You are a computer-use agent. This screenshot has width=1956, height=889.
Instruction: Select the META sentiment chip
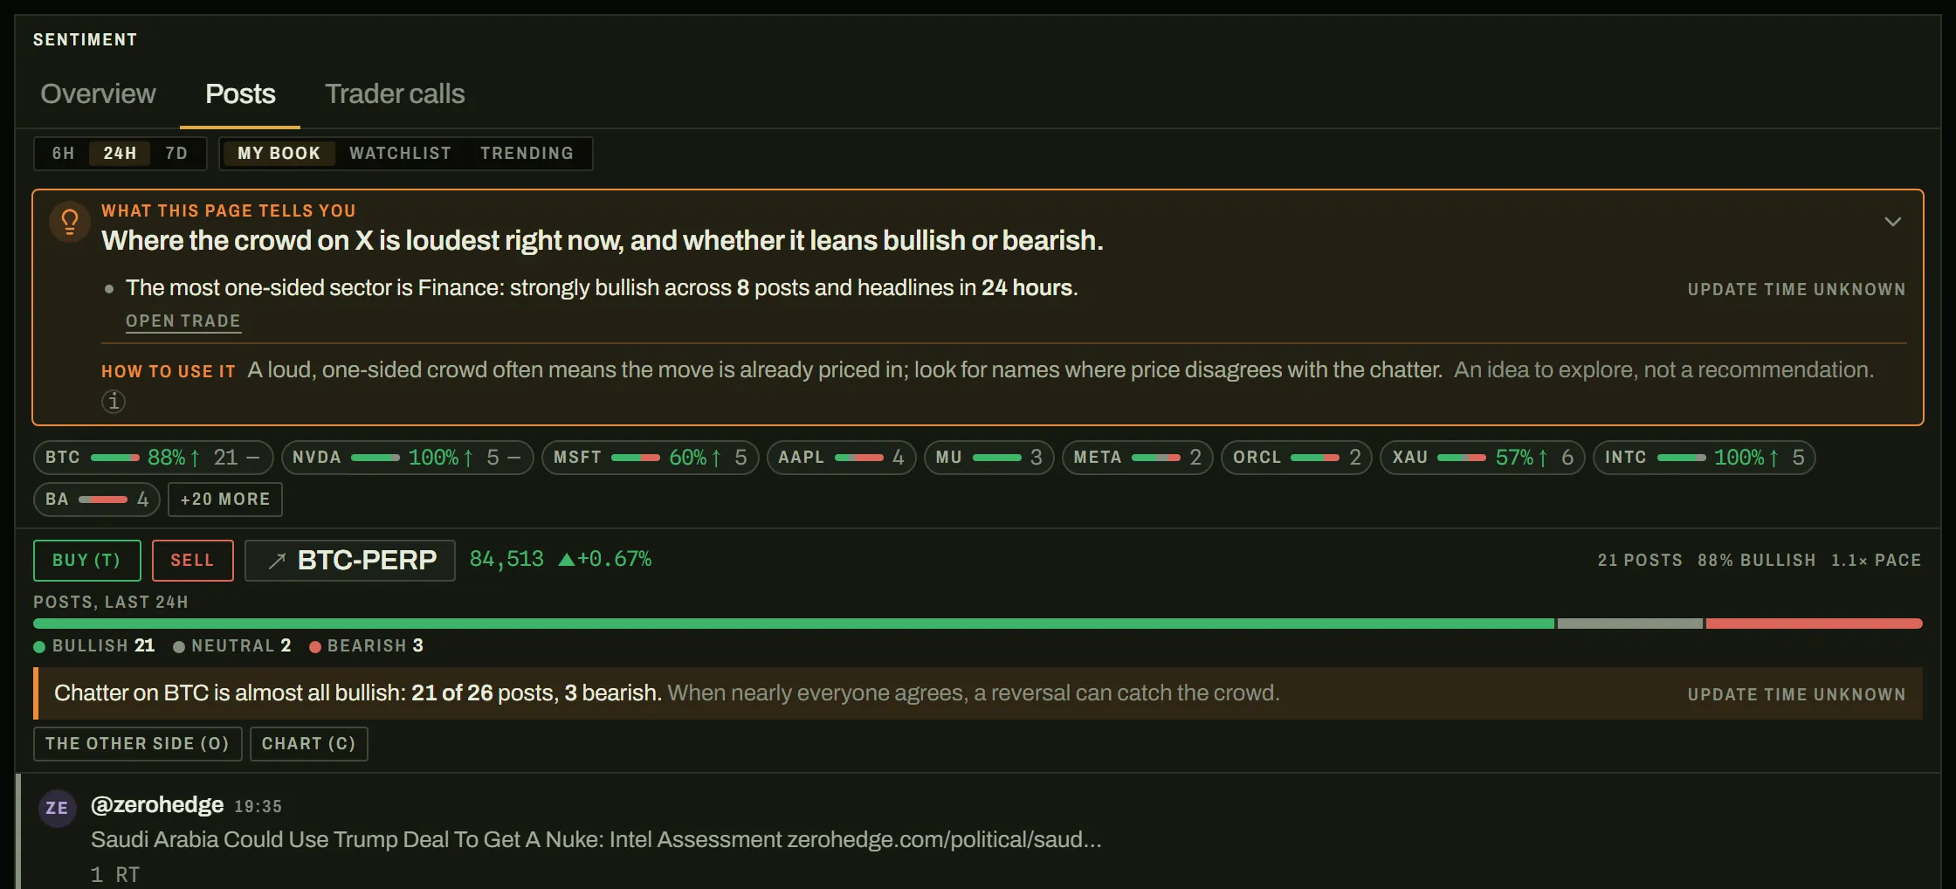click(x=1138, y=458)
